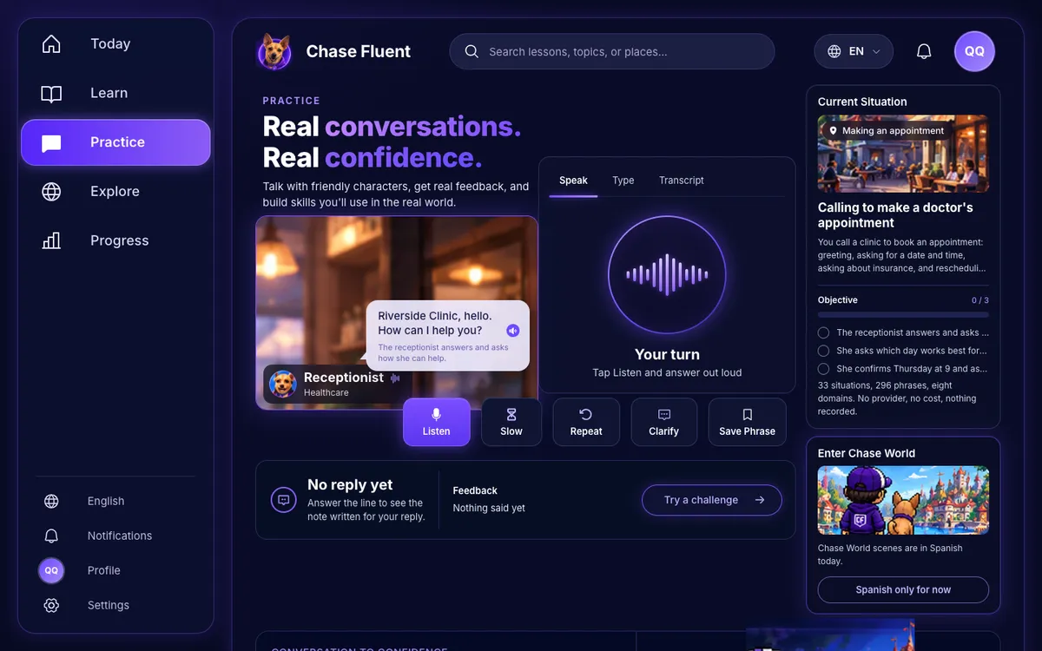Image resolution: width=1042 pixels, height=651 pixels.
Task: Click the sidebar English globe icon
Action: coord(51,501)
